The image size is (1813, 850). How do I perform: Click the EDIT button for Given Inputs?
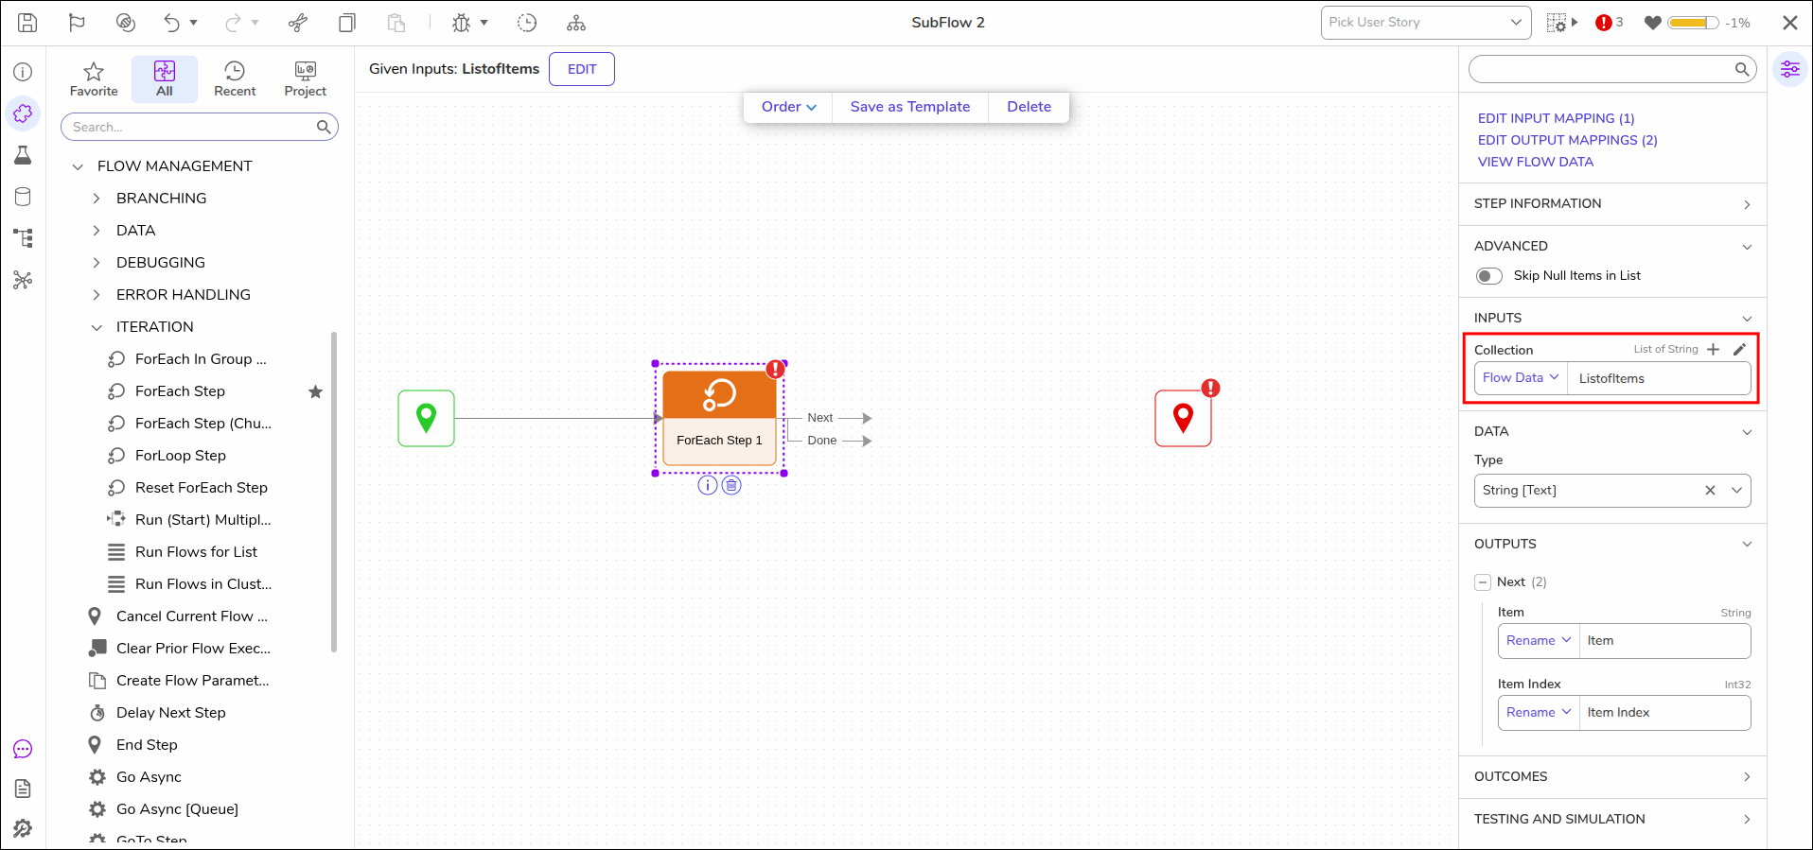pos(582,69)
